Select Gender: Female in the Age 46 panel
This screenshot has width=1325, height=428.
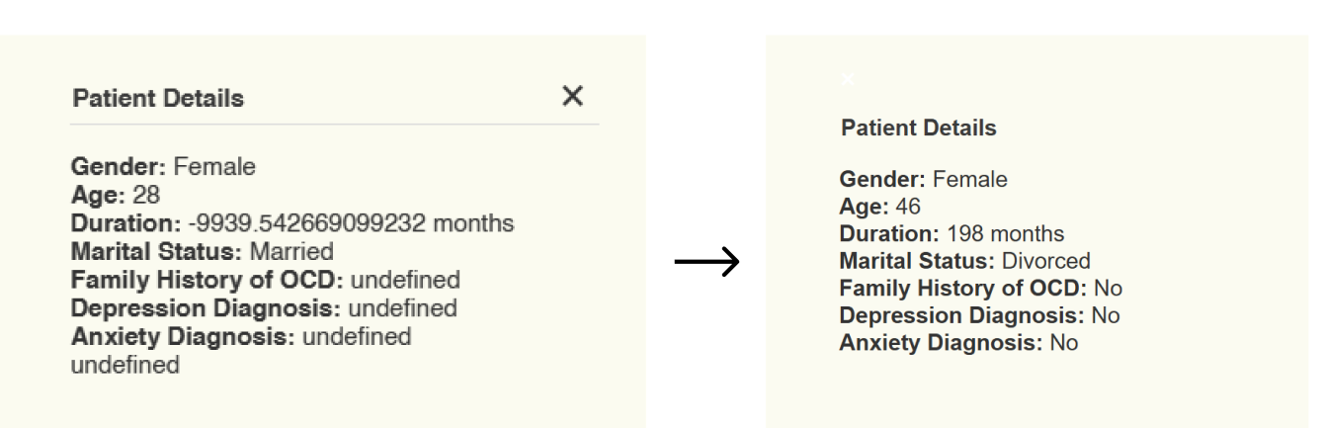pos(923,180)
